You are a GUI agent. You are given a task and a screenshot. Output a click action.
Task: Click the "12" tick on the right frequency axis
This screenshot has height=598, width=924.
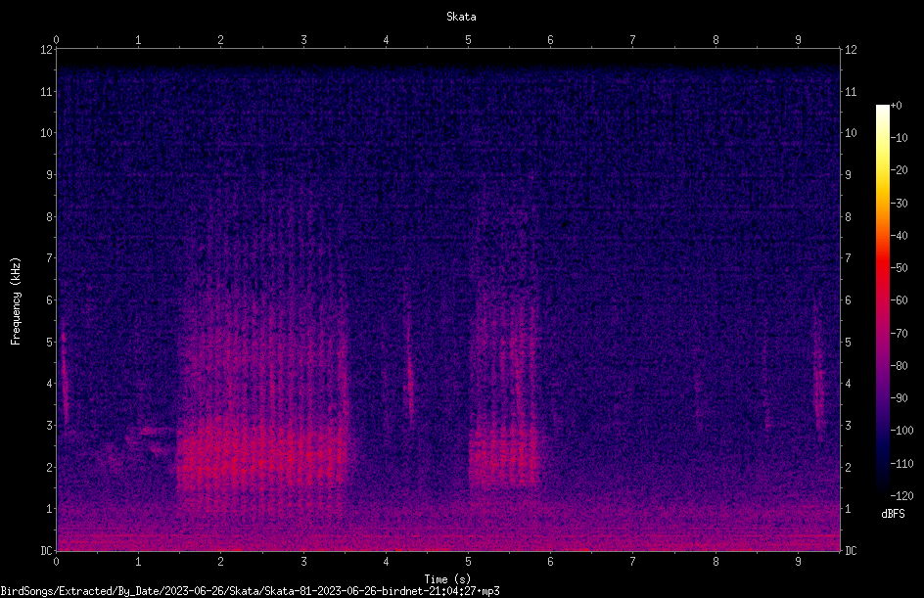tap(851, 50)
